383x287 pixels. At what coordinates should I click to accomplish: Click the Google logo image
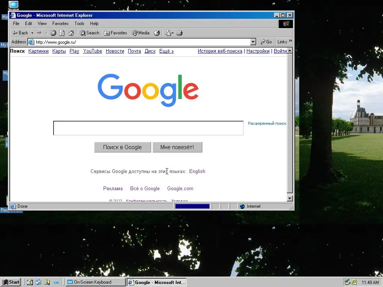[148, 90]
